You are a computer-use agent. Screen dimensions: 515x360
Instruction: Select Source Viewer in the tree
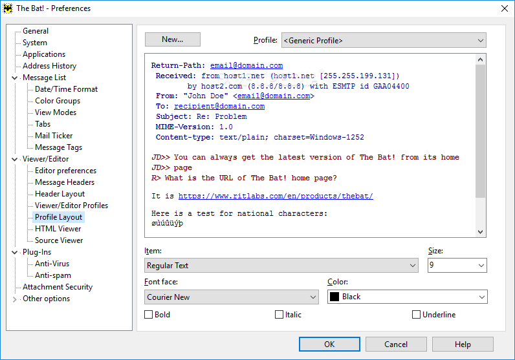(x=59, y=240)
